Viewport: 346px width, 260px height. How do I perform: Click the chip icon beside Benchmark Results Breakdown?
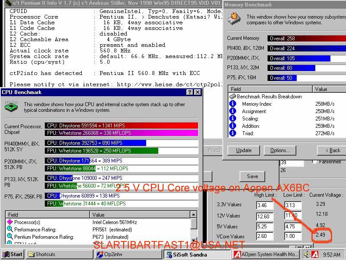233,96
